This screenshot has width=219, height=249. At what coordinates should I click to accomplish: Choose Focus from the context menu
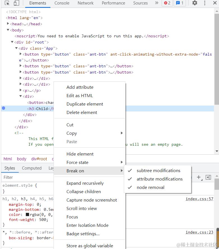click(x=90, y=217)
